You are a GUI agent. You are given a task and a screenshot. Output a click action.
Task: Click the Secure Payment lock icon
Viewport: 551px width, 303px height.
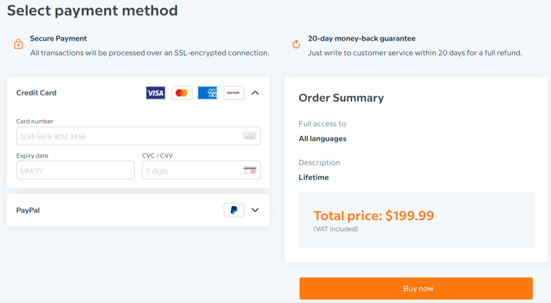pyautogui.click(x=18, y=44)
